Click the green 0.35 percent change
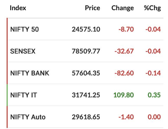The height and width of the screenshot is (129, 168). pyautogui.click(x=154, y=95)
